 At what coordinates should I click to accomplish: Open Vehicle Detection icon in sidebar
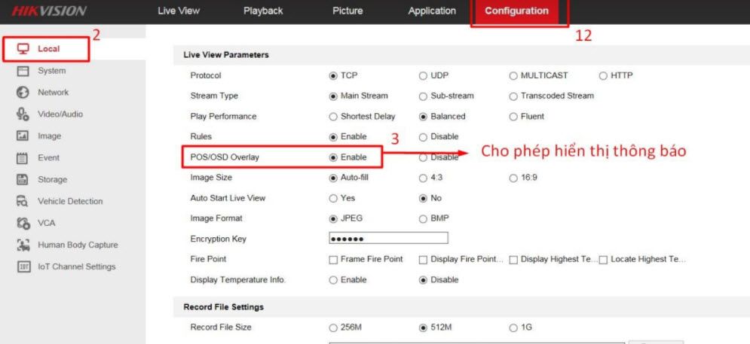click(23, 201)
